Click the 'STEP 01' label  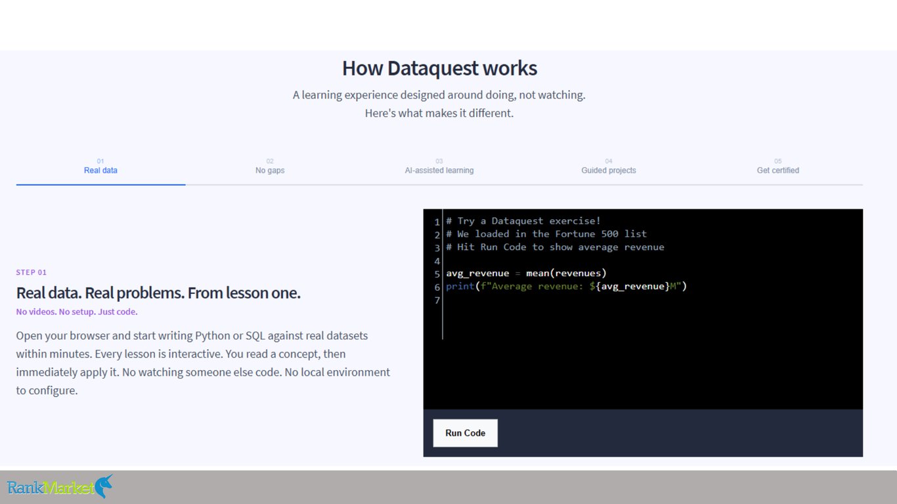(x=32, y=272)
